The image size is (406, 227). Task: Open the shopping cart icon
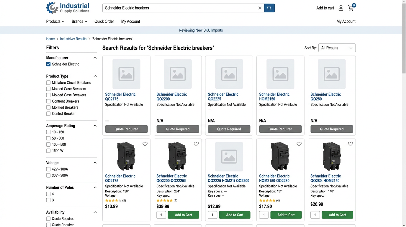351,8
